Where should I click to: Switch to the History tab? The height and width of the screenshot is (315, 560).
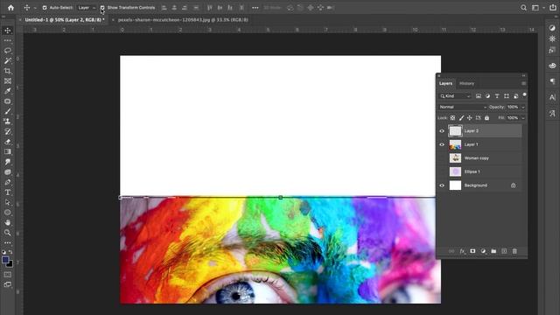(x=466, y=84)
